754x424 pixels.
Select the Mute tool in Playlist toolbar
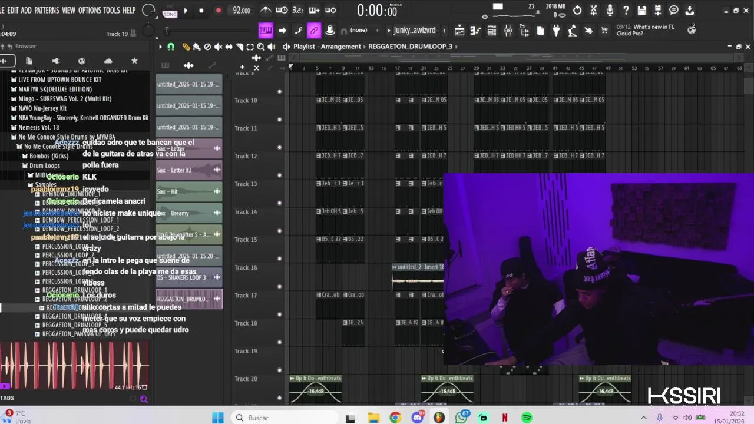point(218,47)
